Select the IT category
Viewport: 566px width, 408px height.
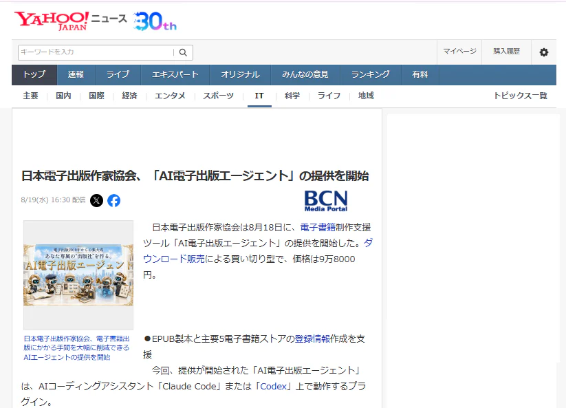[259, 96]
